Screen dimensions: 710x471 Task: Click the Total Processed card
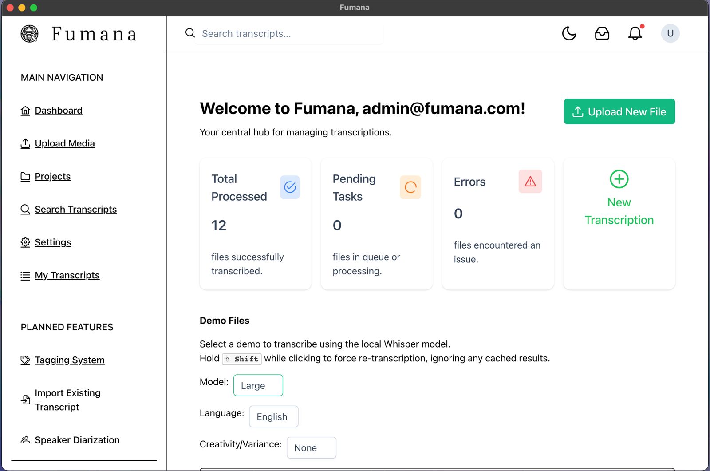coord(256,224)
